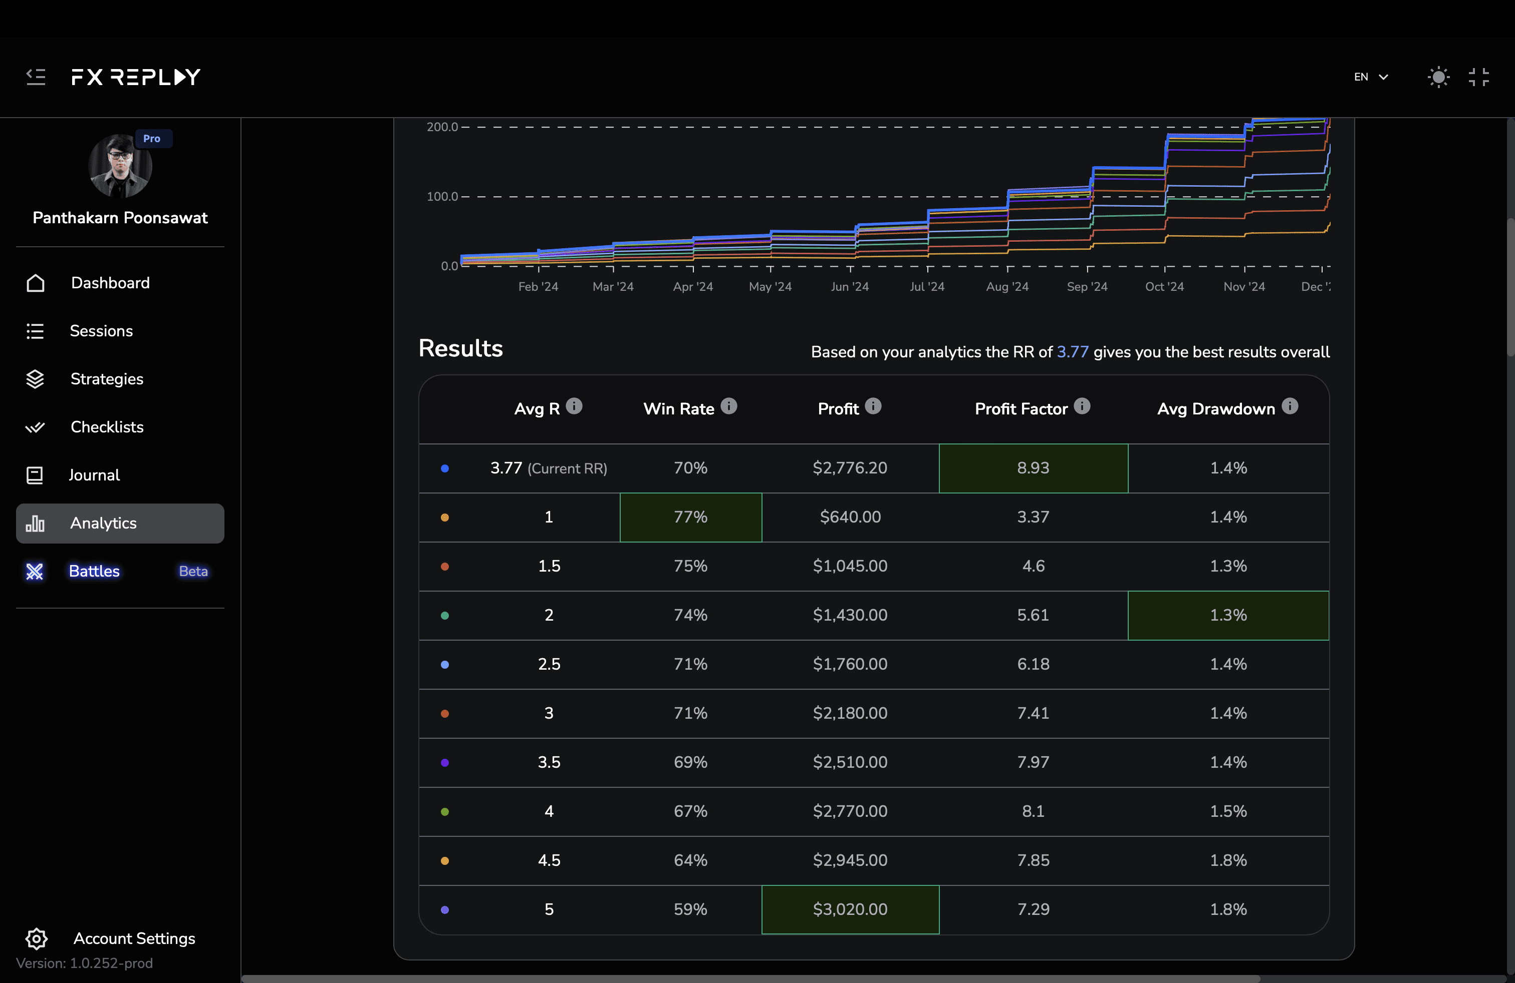Click the Win Rate info icon
The image size is (1515, 983).
729,405
